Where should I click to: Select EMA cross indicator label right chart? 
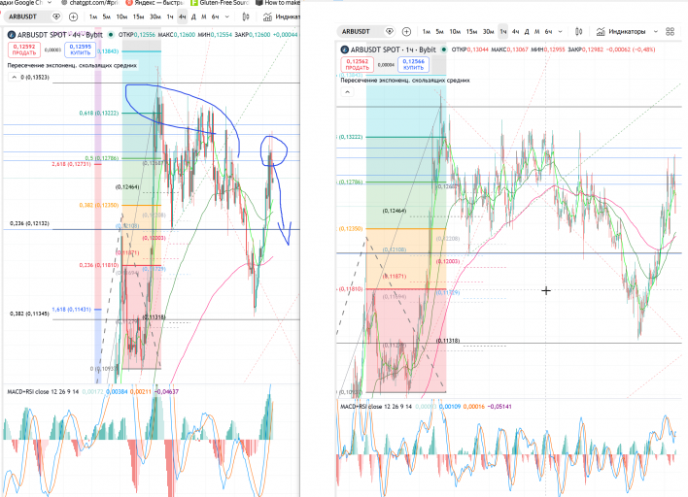click(405, 81)
